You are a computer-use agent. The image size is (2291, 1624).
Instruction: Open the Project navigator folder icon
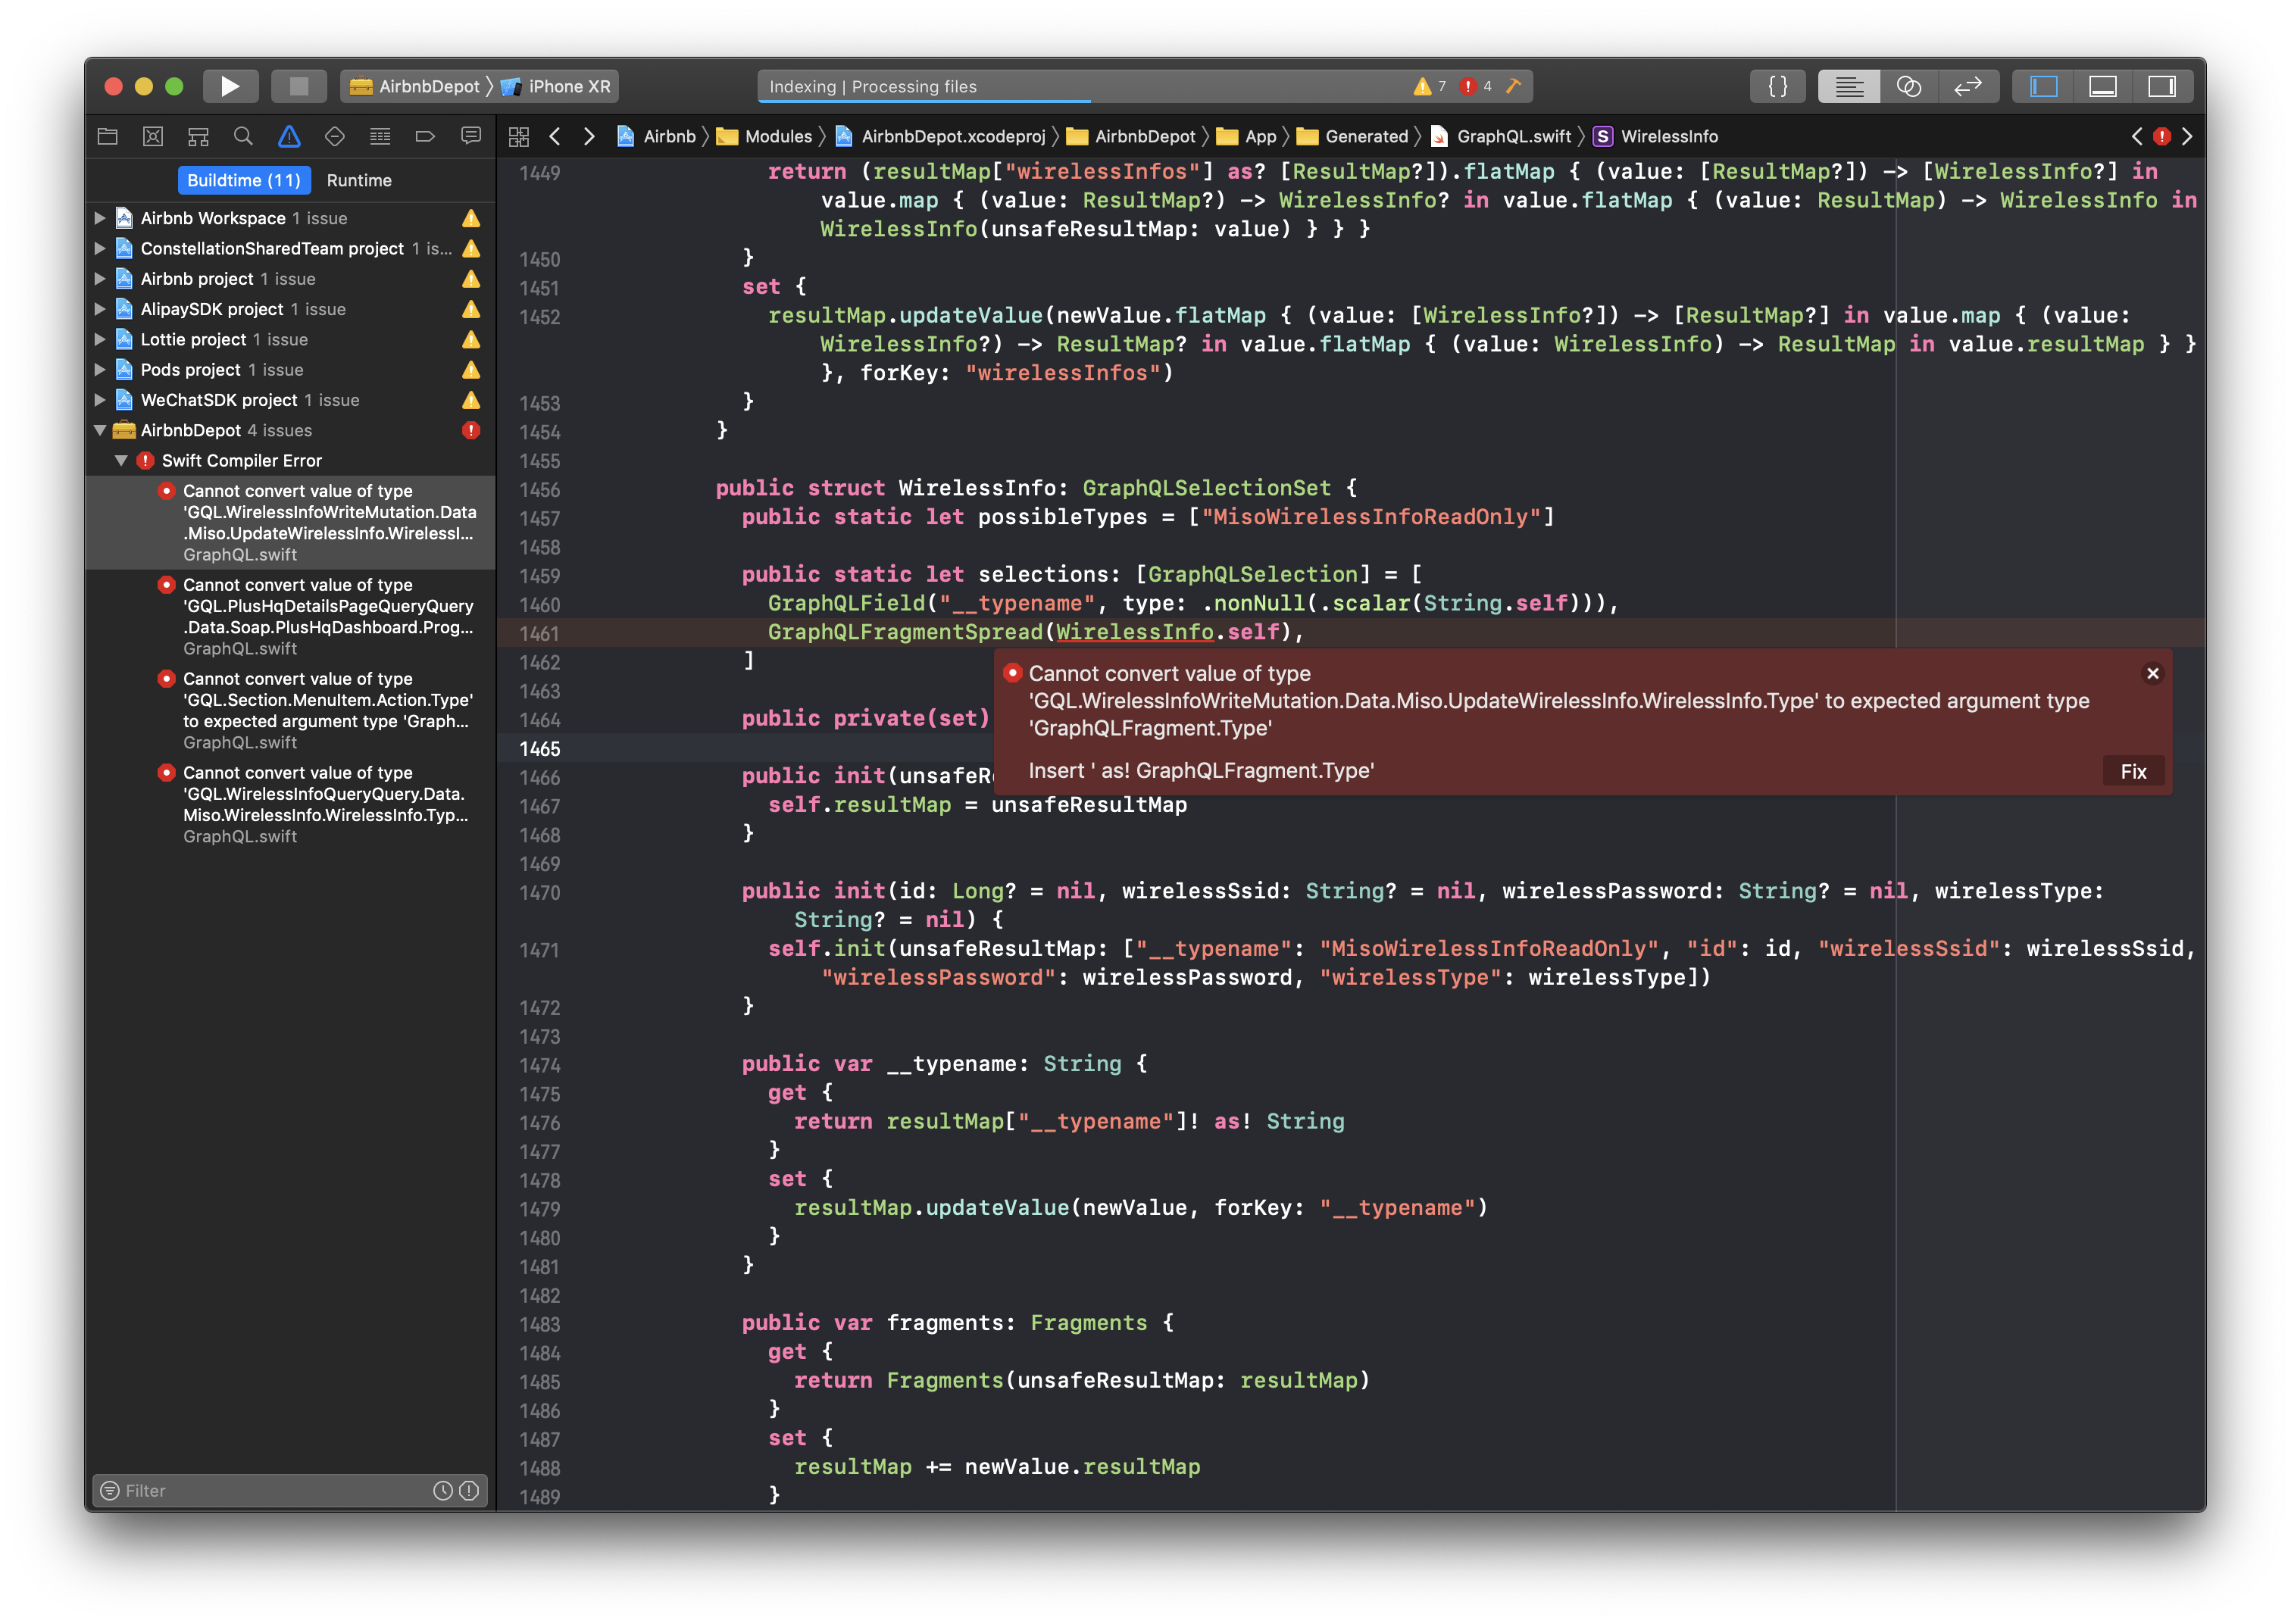point(108,136)
